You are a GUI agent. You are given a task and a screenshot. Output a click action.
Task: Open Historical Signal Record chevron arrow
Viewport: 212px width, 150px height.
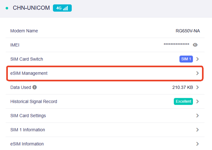198,101
